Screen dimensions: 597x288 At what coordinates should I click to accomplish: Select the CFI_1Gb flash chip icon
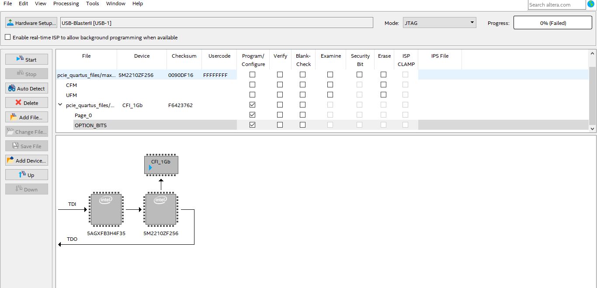coord(161,165)
